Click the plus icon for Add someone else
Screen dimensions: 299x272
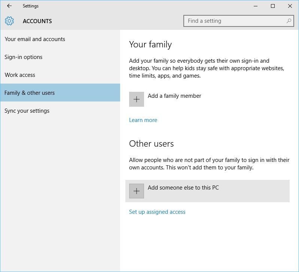point(137,191)
